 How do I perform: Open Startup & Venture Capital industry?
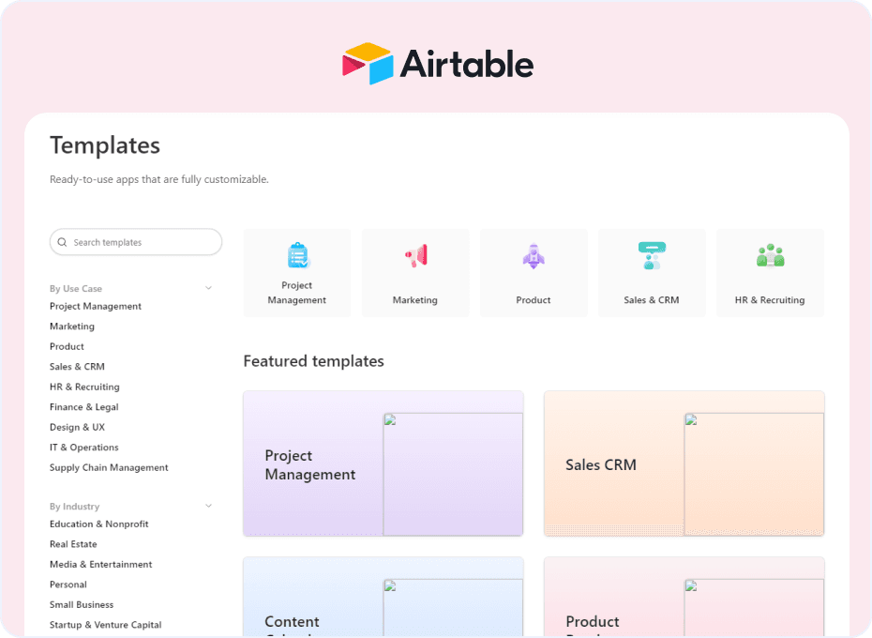[x=105, y=625]
